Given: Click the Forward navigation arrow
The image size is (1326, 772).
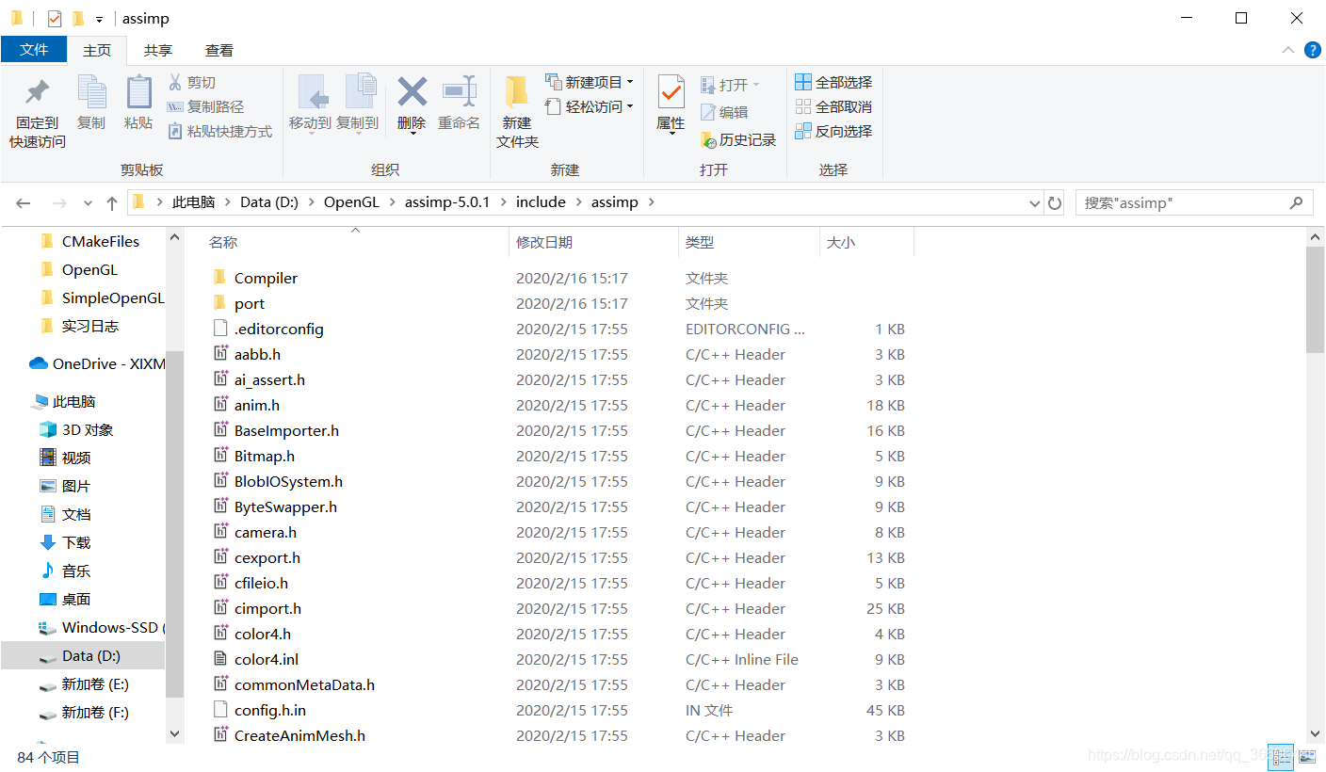Looking at the screenshot, I should (58, 202).
